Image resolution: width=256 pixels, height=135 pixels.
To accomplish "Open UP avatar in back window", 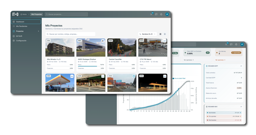I will click(x=242, y=44).
